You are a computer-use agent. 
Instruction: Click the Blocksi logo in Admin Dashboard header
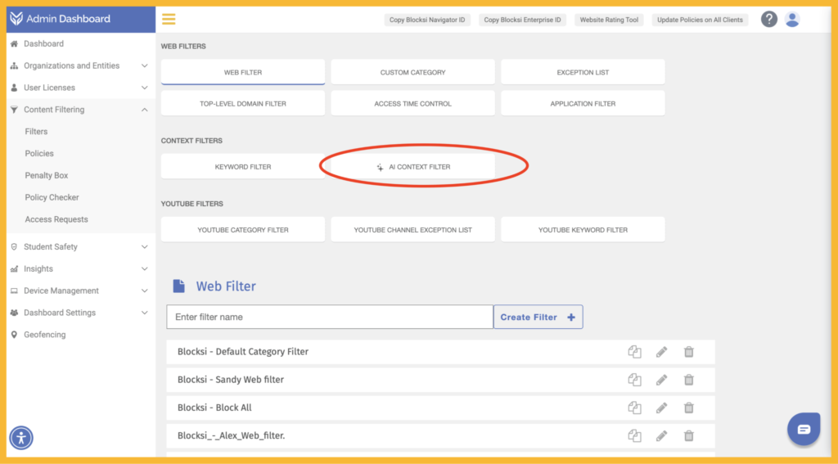point(16,19)
